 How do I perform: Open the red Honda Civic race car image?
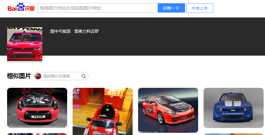[x=168, y=110]
